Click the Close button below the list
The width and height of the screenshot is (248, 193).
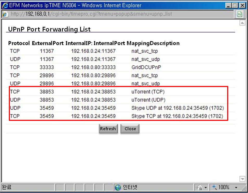click(x=130, y=129)
